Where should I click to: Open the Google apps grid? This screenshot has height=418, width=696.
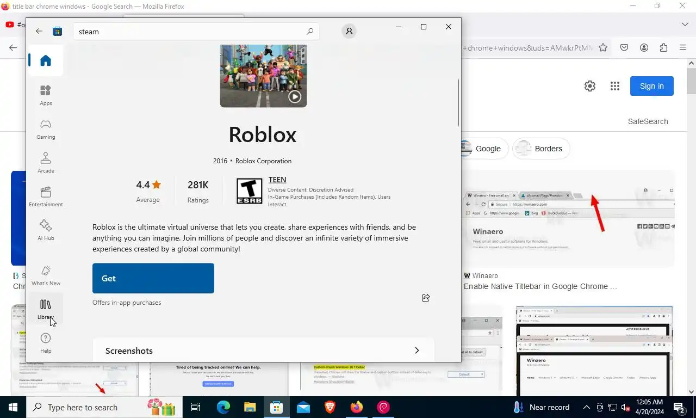tap(615, 86)
